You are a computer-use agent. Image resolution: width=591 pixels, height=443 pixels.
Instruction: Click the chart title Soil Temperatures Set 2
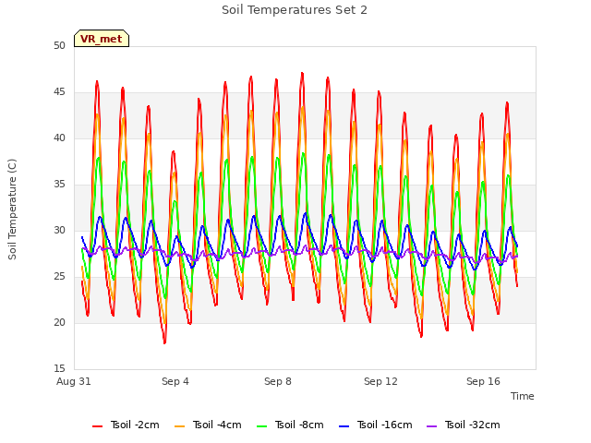295,10
